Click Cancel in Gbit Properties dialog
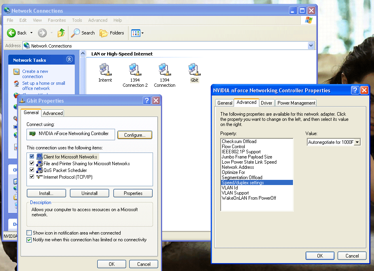This screenshot has height=271, width=374. click(144, 264)
